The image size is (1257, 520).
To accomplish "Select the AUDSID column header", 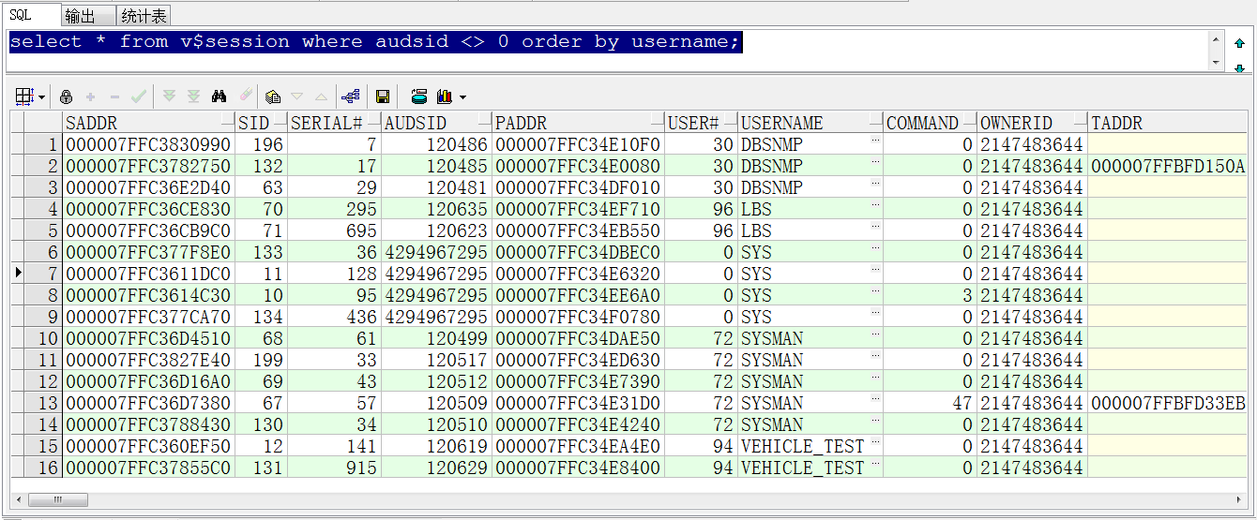I will click(436, 123).
